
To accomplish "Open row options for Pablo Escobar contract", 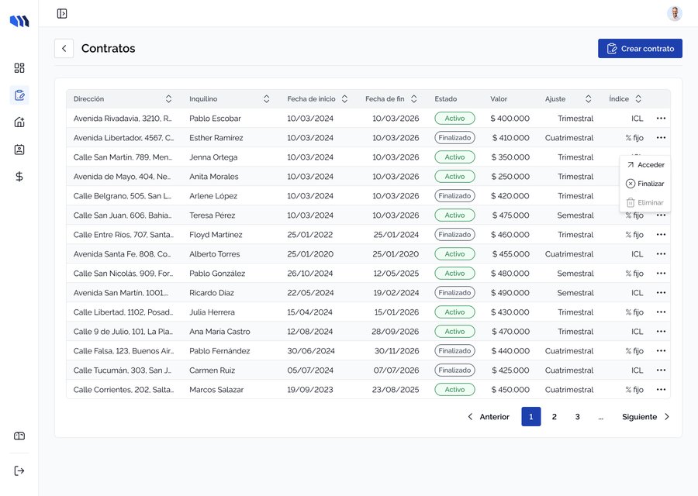I will pyautogui.click(x=661, y=119).
